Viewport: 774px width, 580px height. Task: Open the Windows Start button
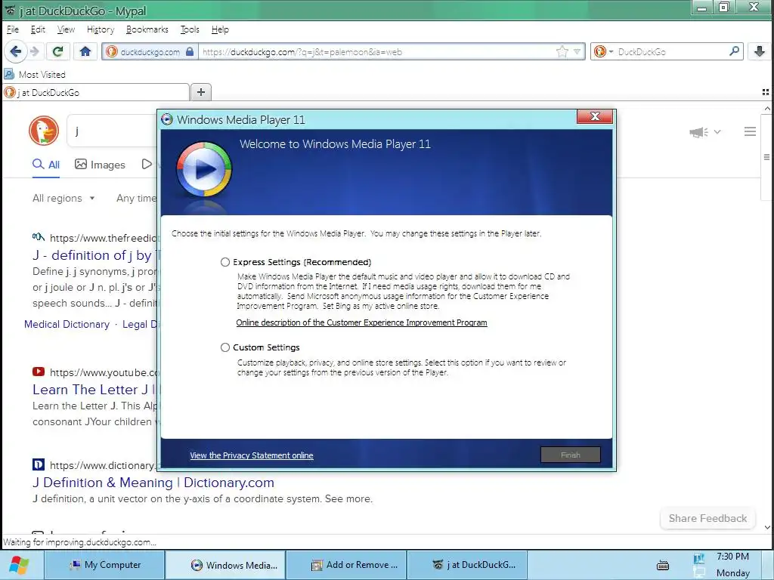coord(19,565)
